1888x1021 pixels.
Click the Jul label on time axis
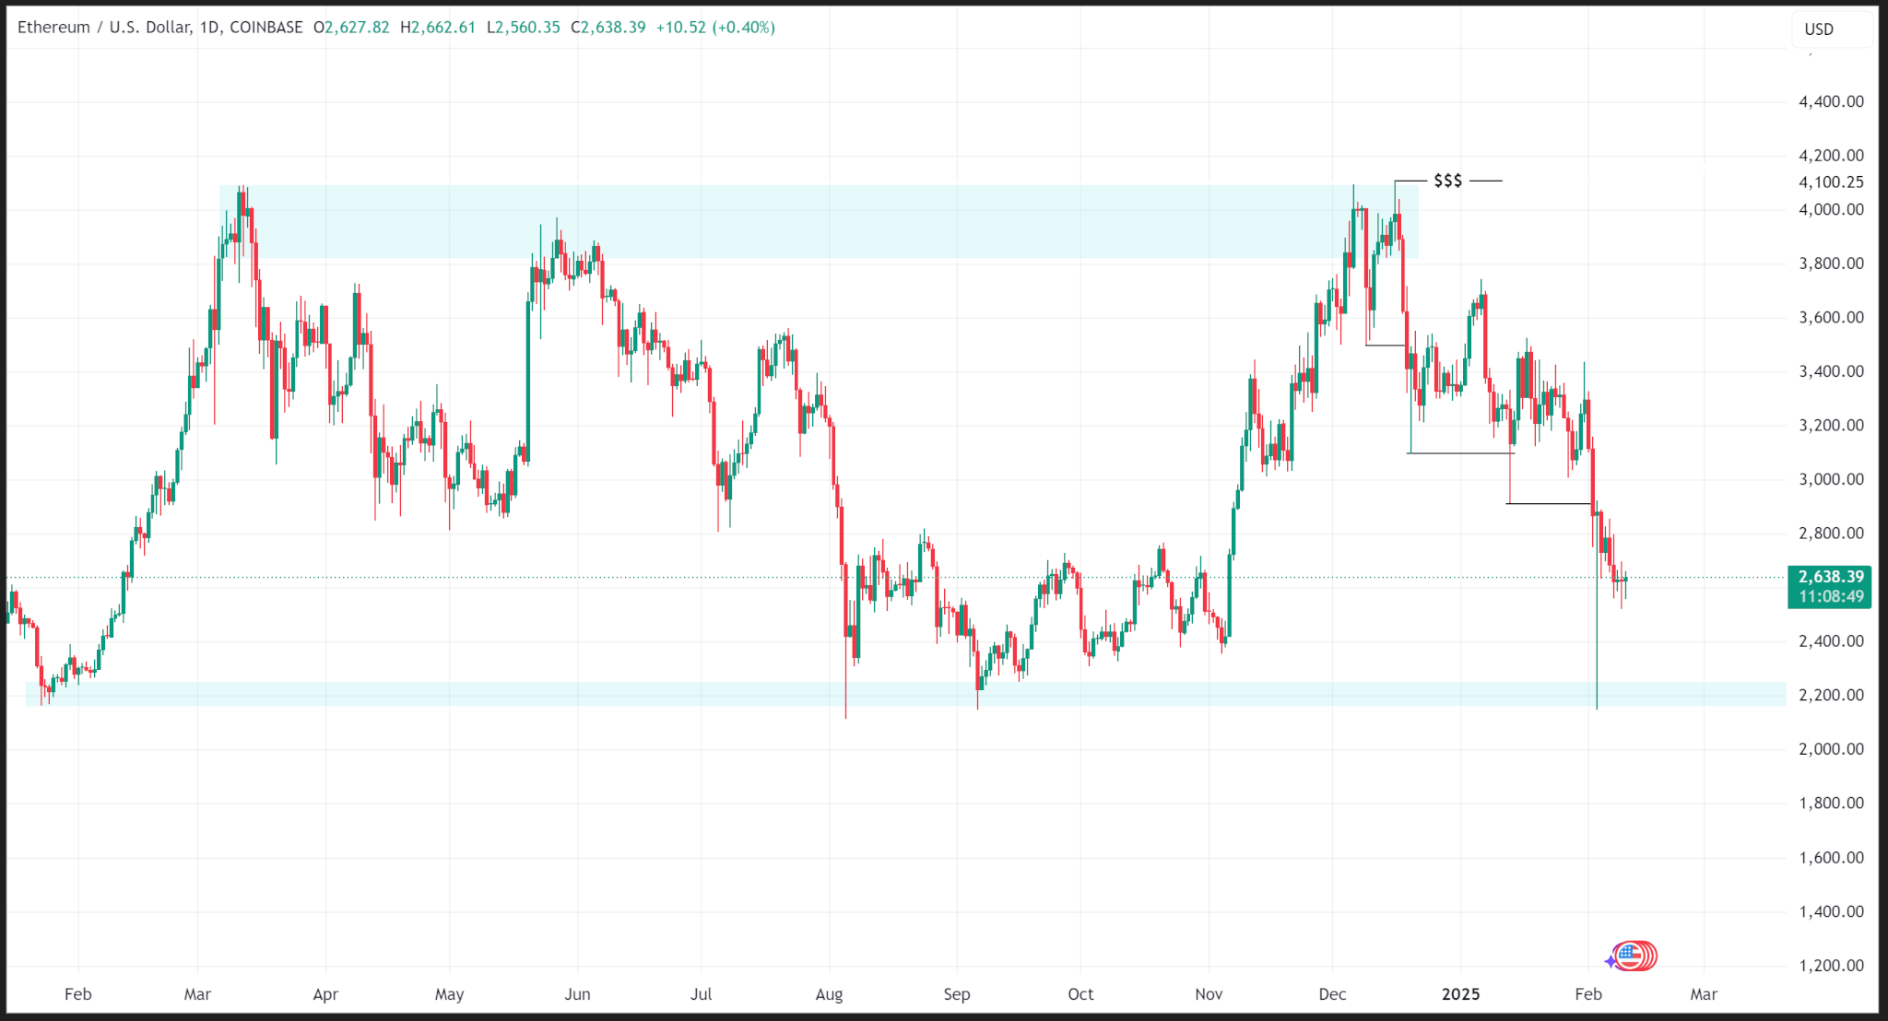[x=701, y=994]
